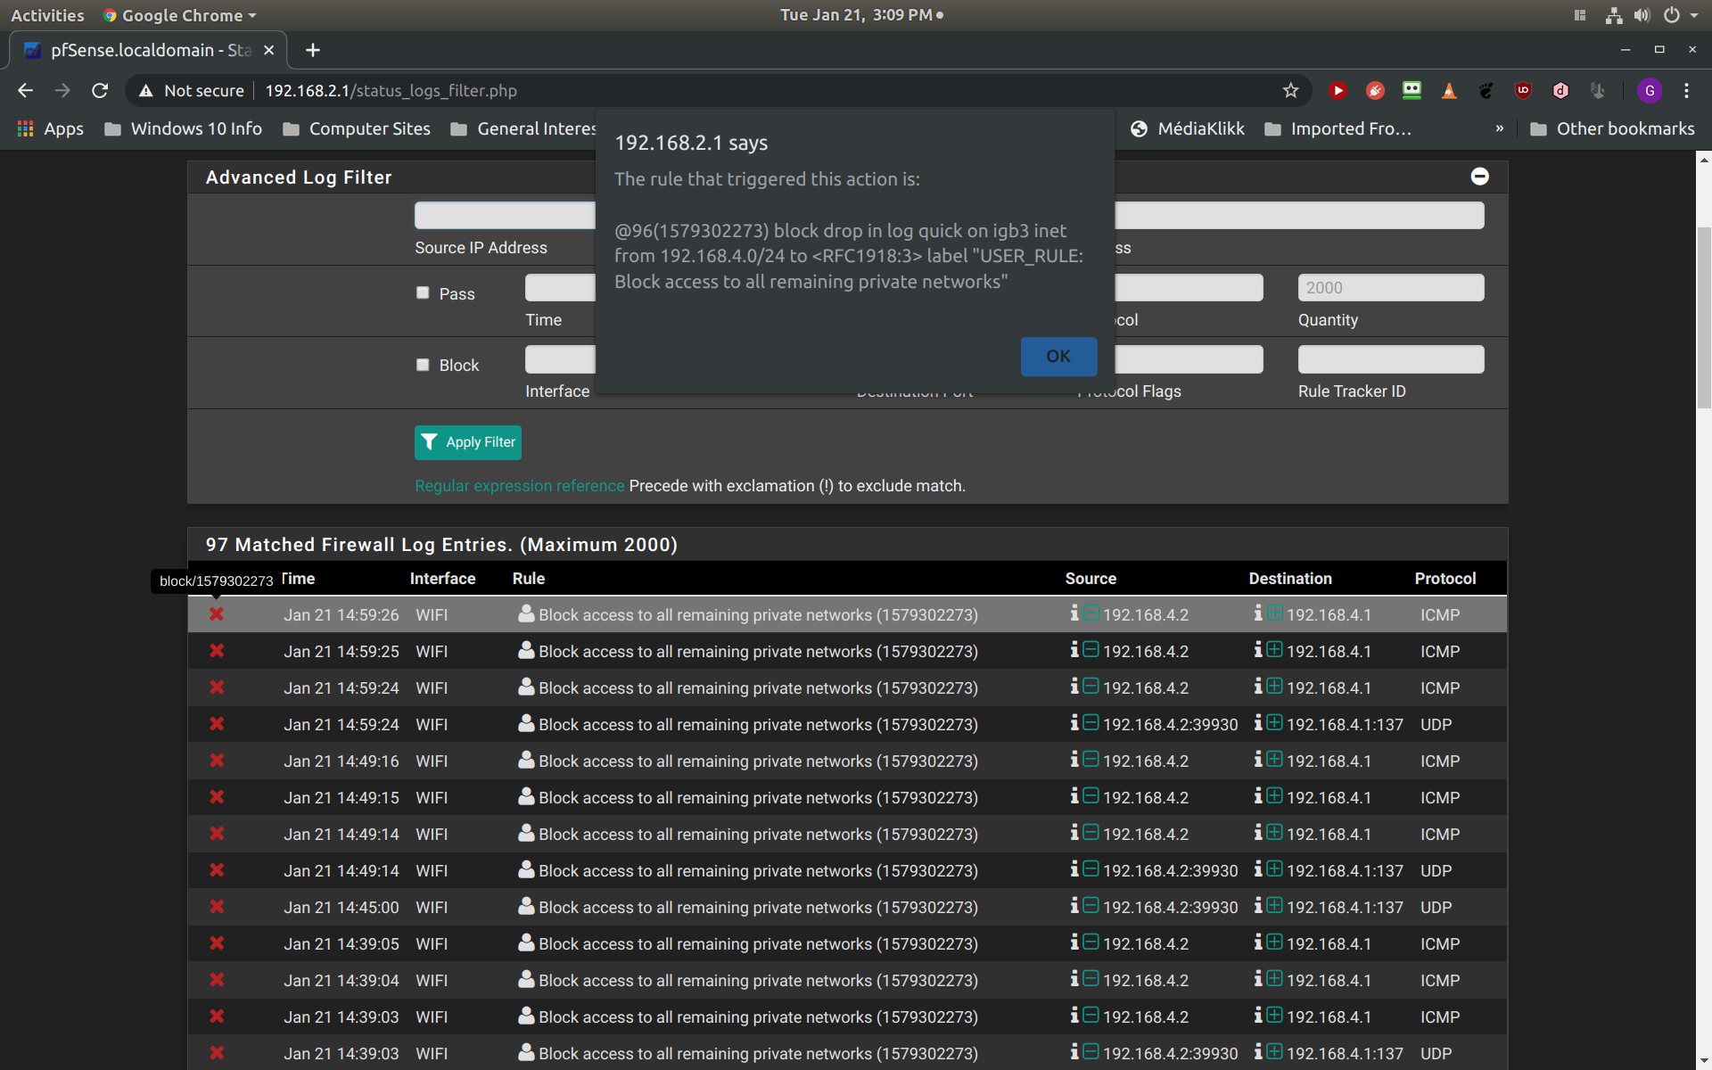1712x1070 pixels.
Task: Collapse the Advanced Log Filter panel
Action: coord(1479,177)
